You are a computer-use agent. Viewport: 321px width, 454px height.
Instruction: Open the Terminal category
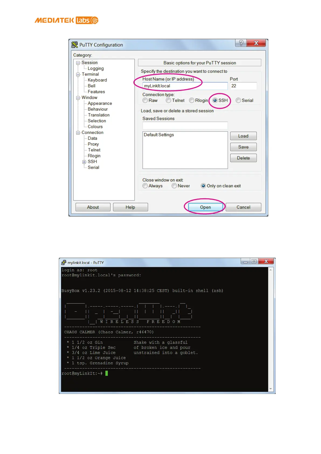[x=90, y=74]
